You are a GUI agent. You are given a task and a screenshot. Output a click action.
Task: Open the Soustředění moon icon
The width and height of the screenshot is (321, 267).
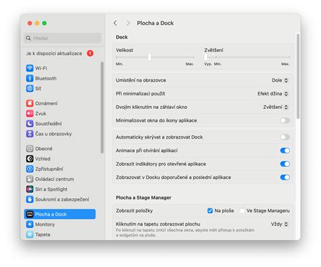tap(30, 124)
